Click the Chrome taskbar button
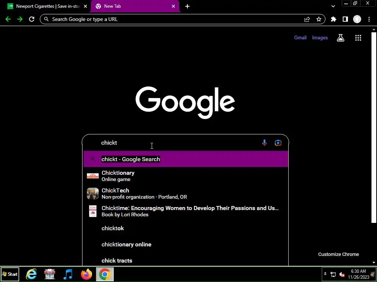The width and height of the screenshot is (377, 282). click(x=105, y=274)
